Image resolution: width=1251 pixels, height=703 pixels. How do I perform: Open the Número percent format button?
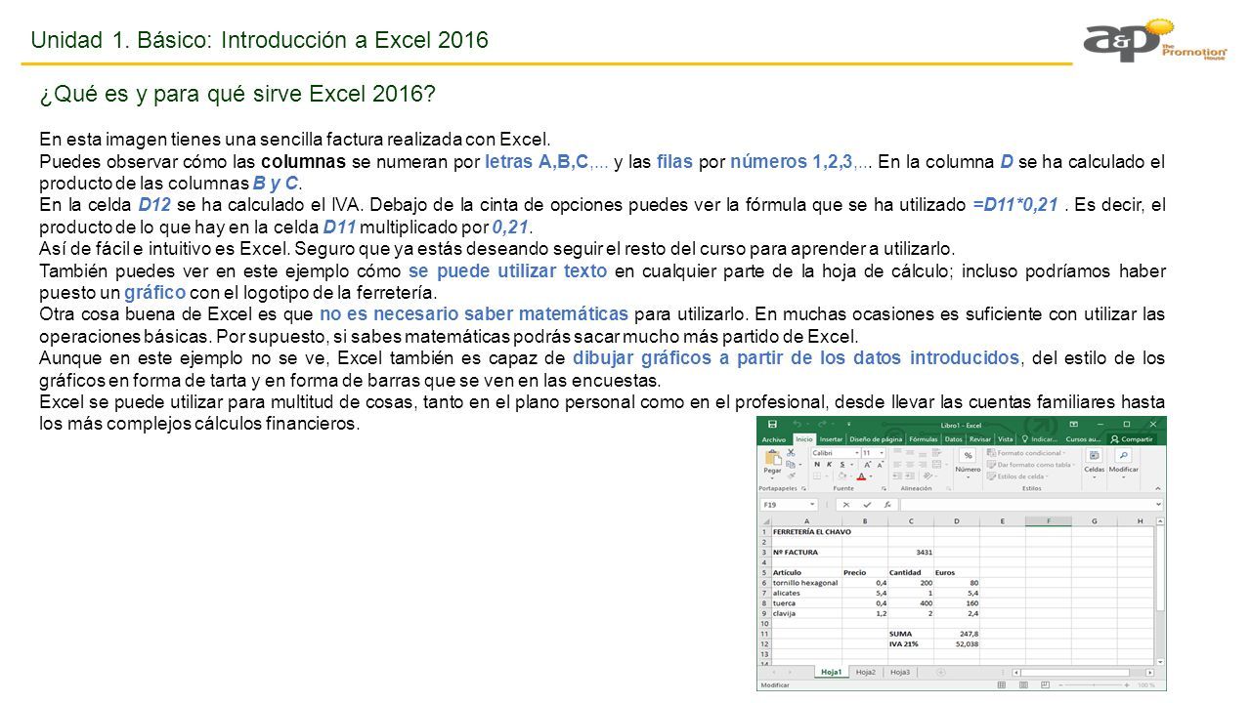tap(968, 455)
